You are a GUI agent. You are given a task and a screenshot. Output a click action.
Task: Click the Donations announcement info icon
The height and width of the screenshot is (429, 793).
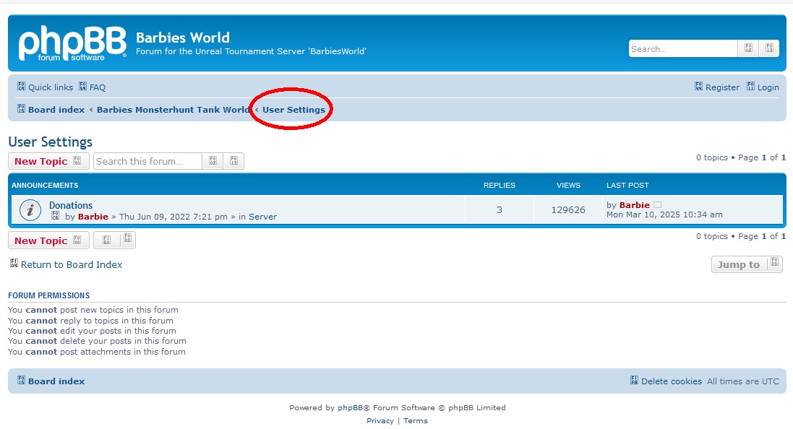(30, 210)
